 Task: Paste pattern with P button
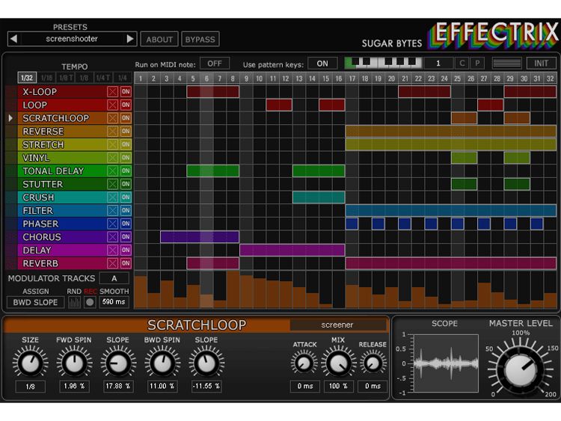(x=477, y=64)
